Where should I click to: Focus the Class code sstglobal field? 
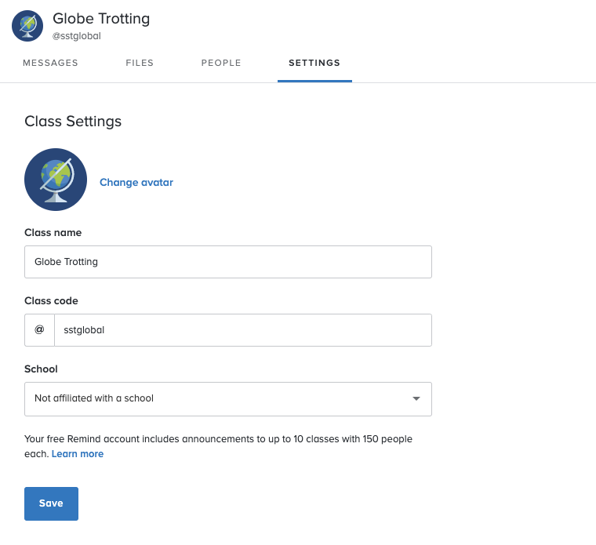pyautogui.click(x=243, y=330)
